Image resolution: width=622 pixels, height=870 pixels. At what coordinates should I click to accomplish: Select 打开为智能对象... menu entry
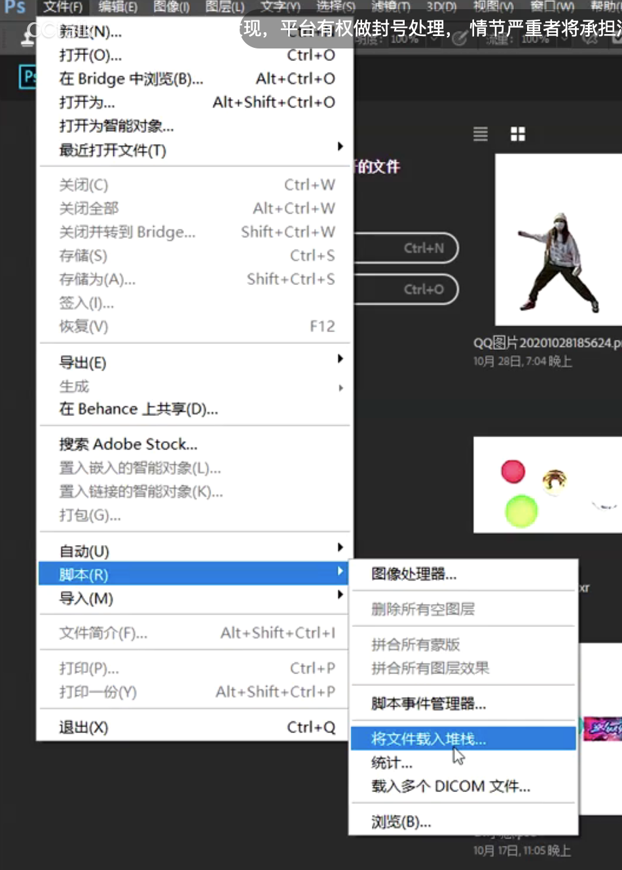195,126
